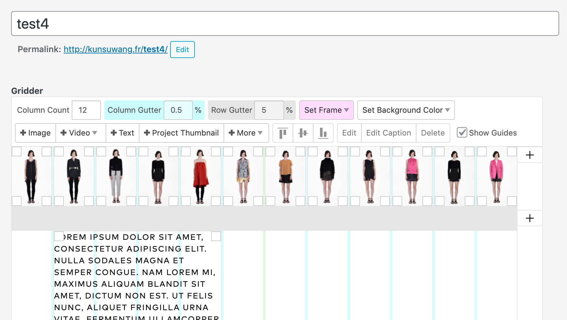Image resolution: width=567 pixels, height=320 pixels.
Task: Click the Edit permalink button
Action: pyautogui.click(x=182, y=50)
